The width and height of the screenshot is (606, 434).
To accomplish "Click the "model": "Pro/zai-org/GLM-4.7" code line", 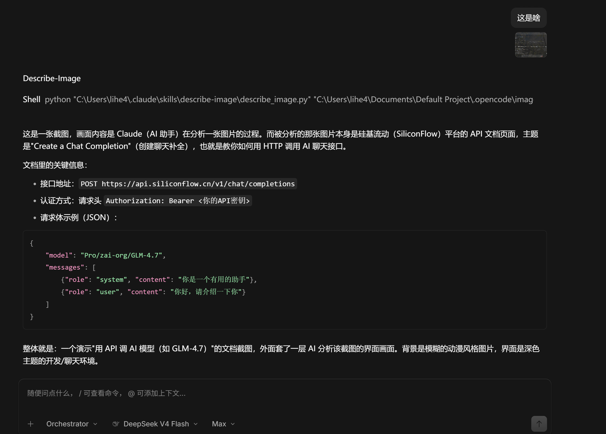I will click(106, 255).
